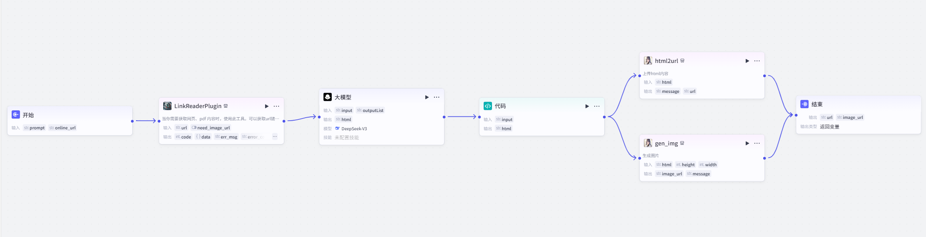Click the 结束 node icon
Viewport: 926px width, 237px height.
point(805,104)
